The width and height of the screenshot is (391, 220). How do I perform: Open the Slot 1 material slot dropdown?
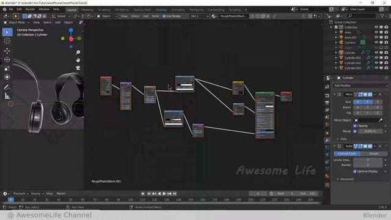click(x=199, y=16)
